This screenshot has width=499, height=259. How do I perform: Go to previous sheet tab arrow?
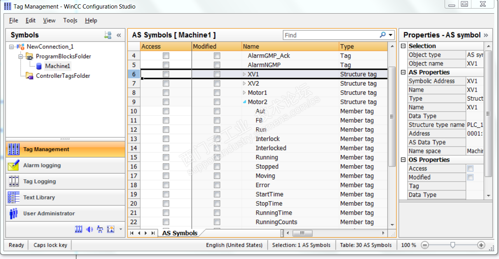click(x=139, y=233)
